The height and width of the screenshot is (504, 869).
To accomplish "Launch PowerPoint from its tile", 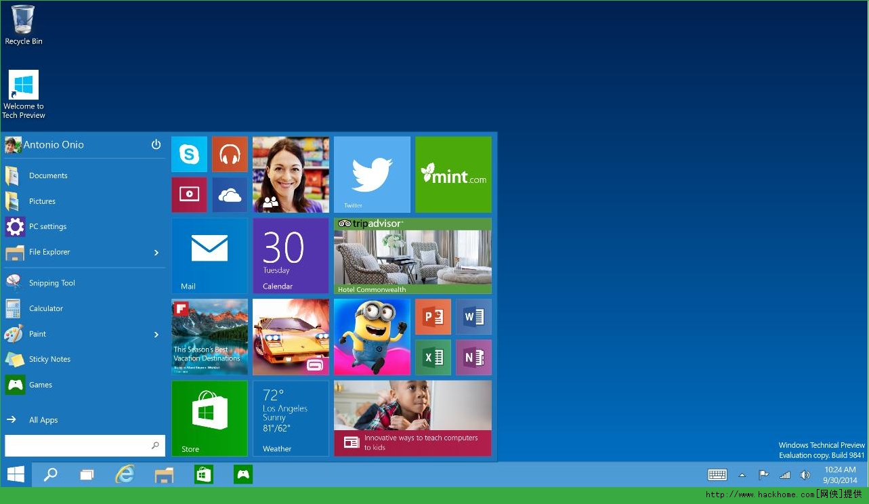I will [x=433, y=317].
